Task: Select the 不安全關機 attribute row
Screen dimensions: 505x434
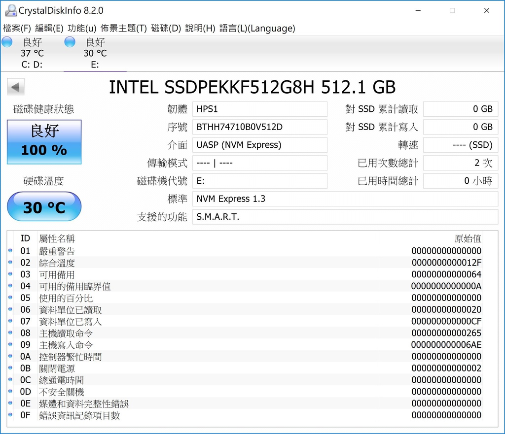Action: (245, 392)
